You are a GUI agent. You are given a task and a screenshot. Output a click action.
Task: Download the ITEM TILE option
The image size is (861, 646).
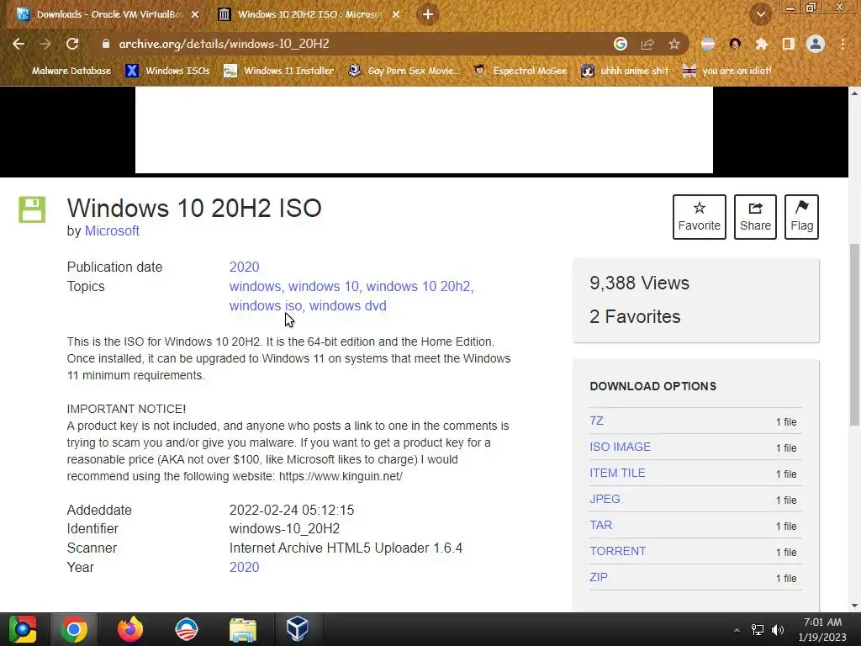tap(617, 473)
